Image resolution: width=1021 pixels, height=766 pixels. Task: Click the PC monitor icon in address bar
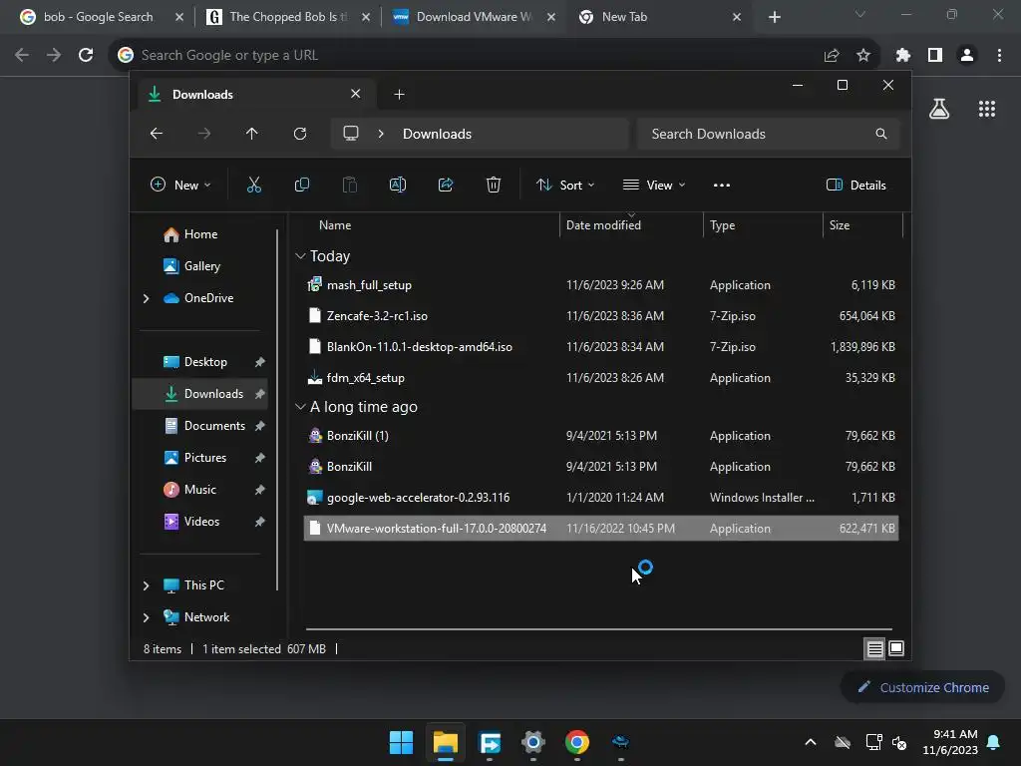coord(351,134)
